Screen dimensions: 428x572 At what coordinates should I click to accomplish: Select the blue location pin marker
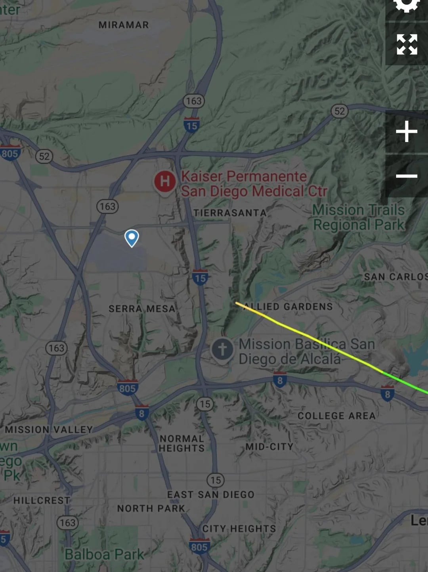click(132, 238)
